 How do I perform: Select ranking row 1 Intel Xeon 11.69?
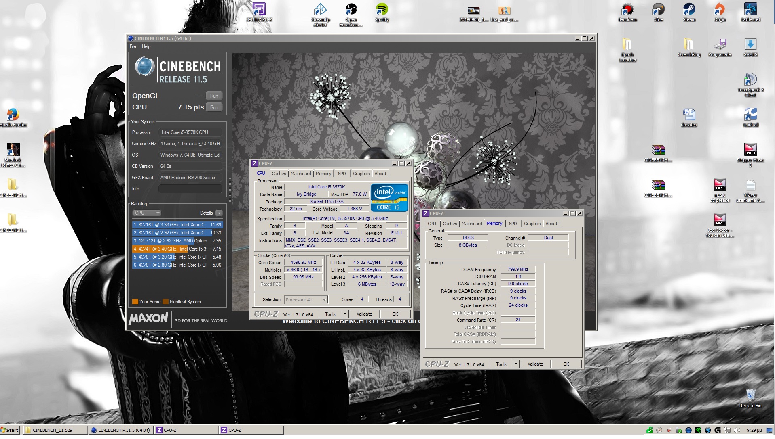pos(177,225)
